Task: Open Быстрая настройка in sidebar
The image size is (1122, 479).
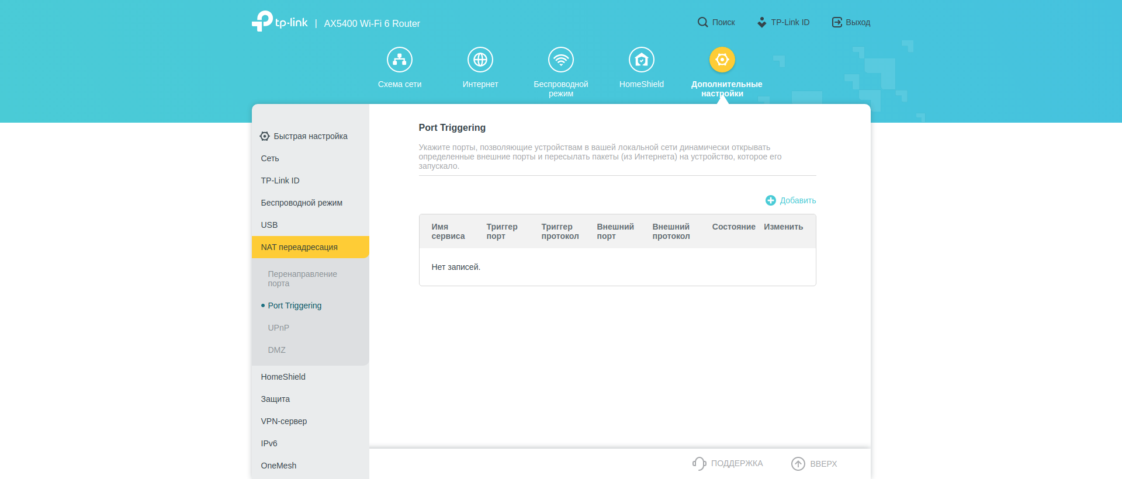Action: tap(310, 136)
